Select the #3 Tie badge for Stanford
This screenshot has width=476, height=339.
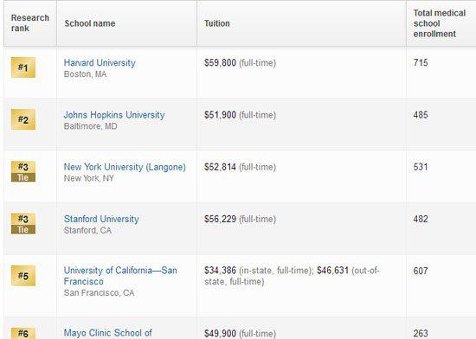click(x=23, y=223)
